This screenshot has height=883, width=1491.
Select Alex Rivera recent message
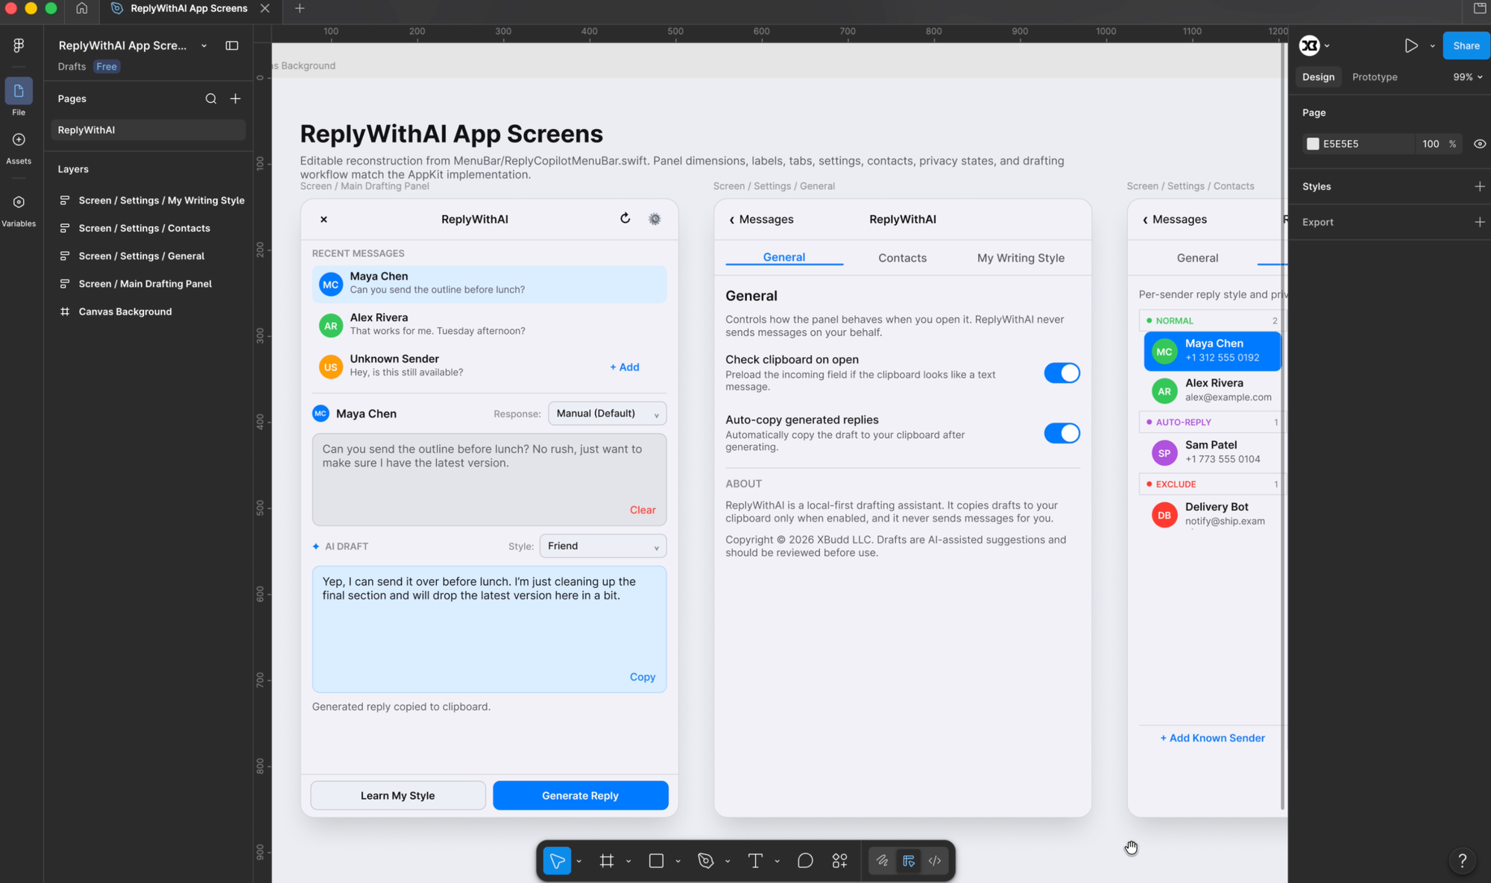pos(489,325)
